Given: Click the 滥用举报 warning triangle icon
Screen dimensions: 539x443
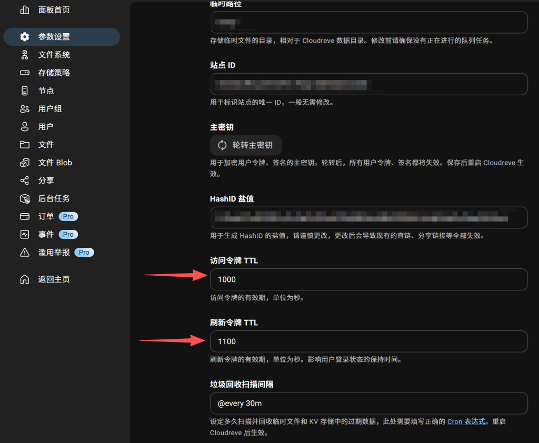Looking at the screenshot, I should (x=25, y=253).
